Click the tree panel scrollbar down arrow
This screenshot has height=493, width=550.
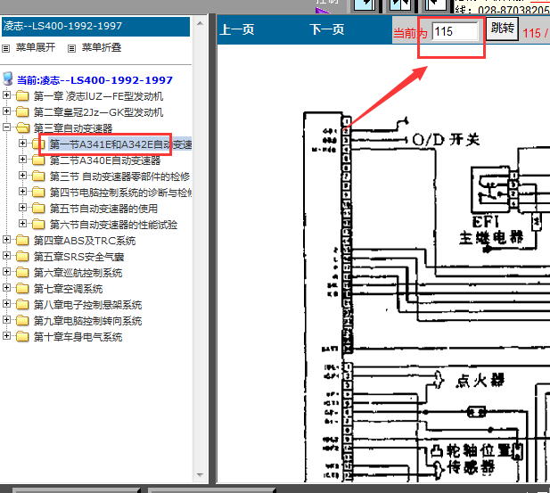(200, 475)
